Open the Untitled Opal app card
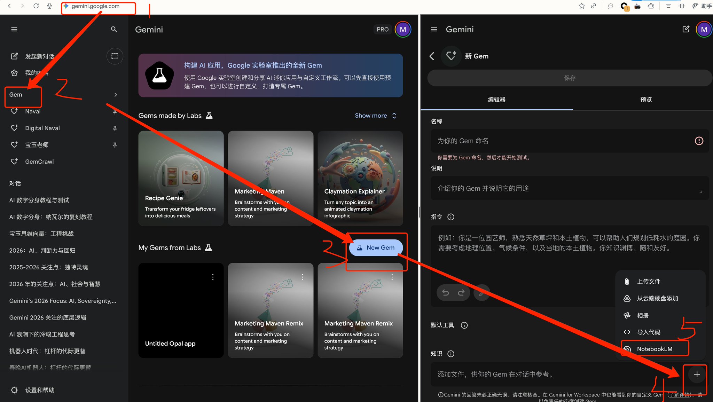Image resolution: width=713 pixels, height=402 pixels. point(181,310)
